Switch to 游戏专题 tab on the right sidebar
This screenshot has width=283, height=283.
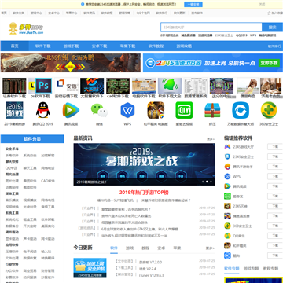coord(251,269)
